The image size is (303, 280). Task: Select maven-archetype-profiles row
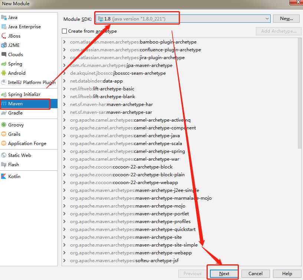[180, 222]
